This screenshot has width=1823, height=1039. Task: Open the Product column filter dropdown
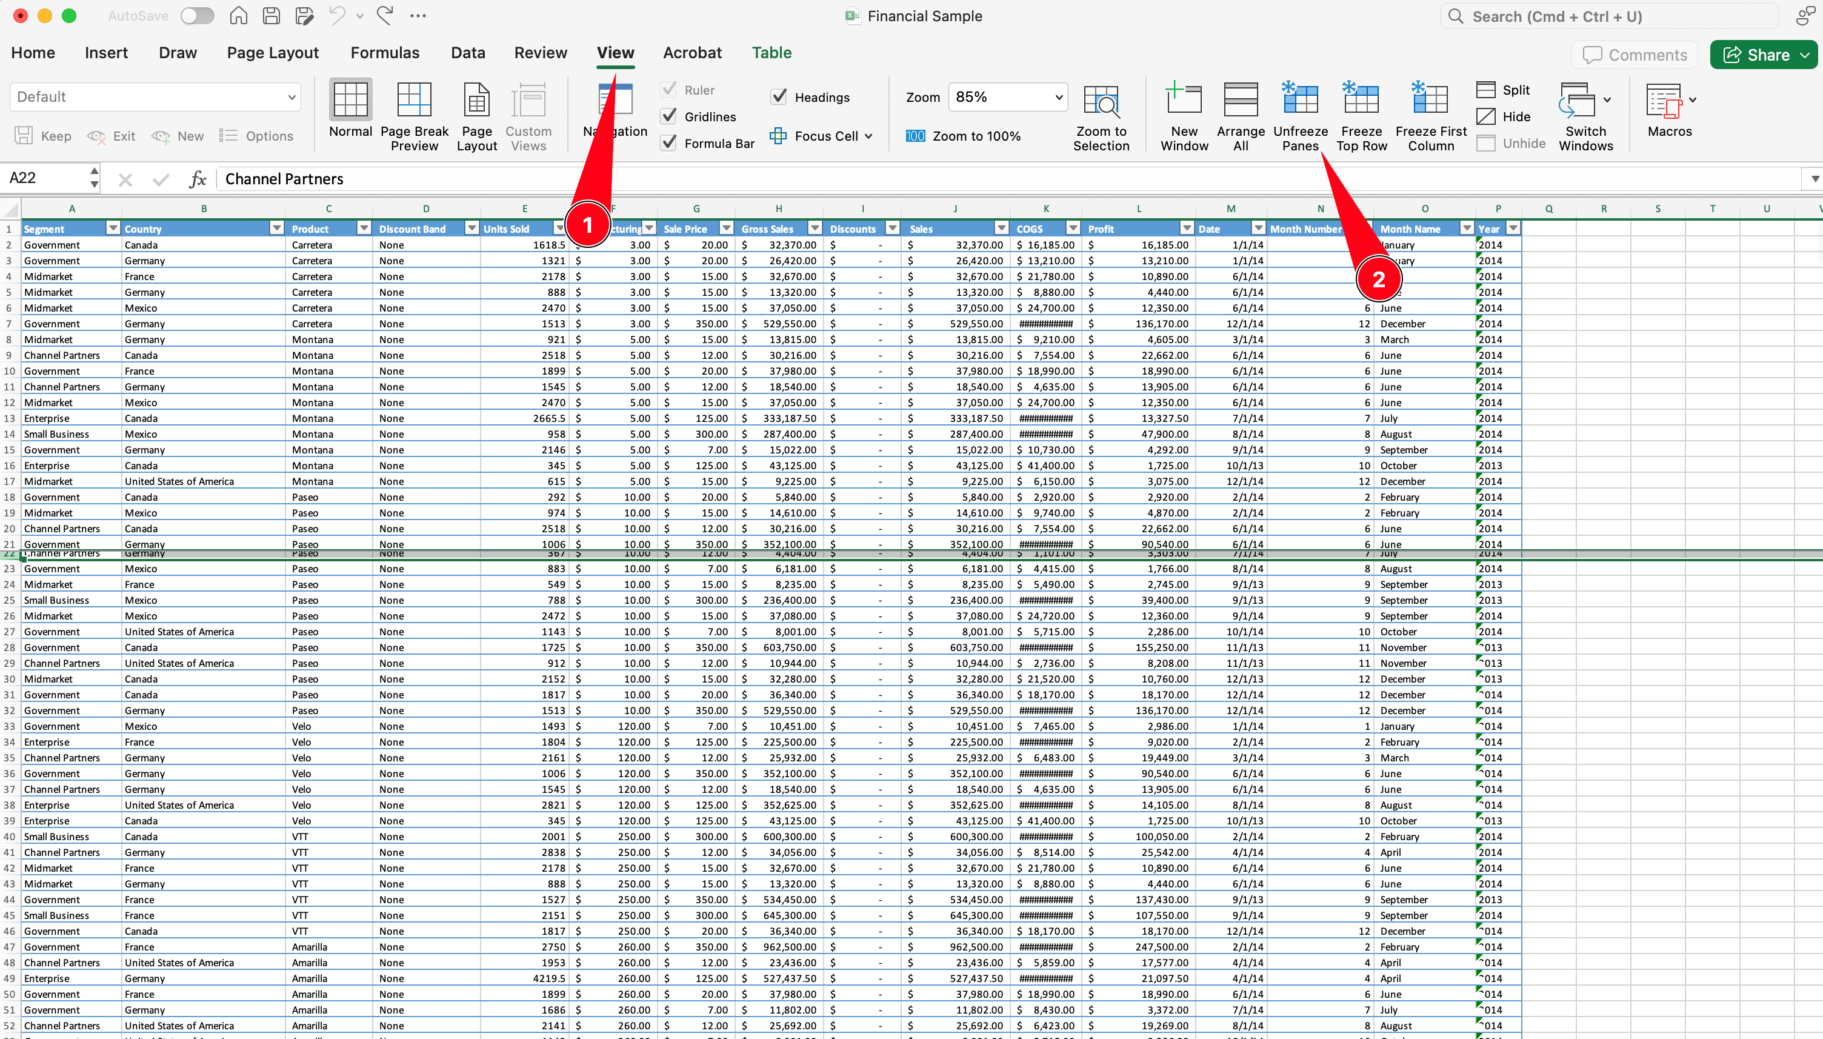tap(364, 229)
